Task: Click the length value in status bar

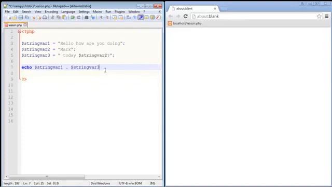Action: point(11,183)
